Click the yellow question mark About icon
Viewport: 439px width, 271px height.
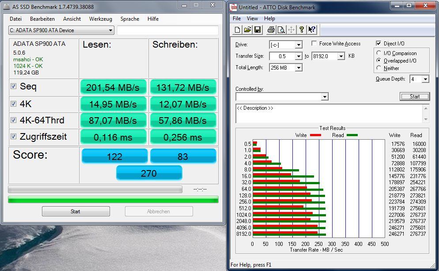302,30
